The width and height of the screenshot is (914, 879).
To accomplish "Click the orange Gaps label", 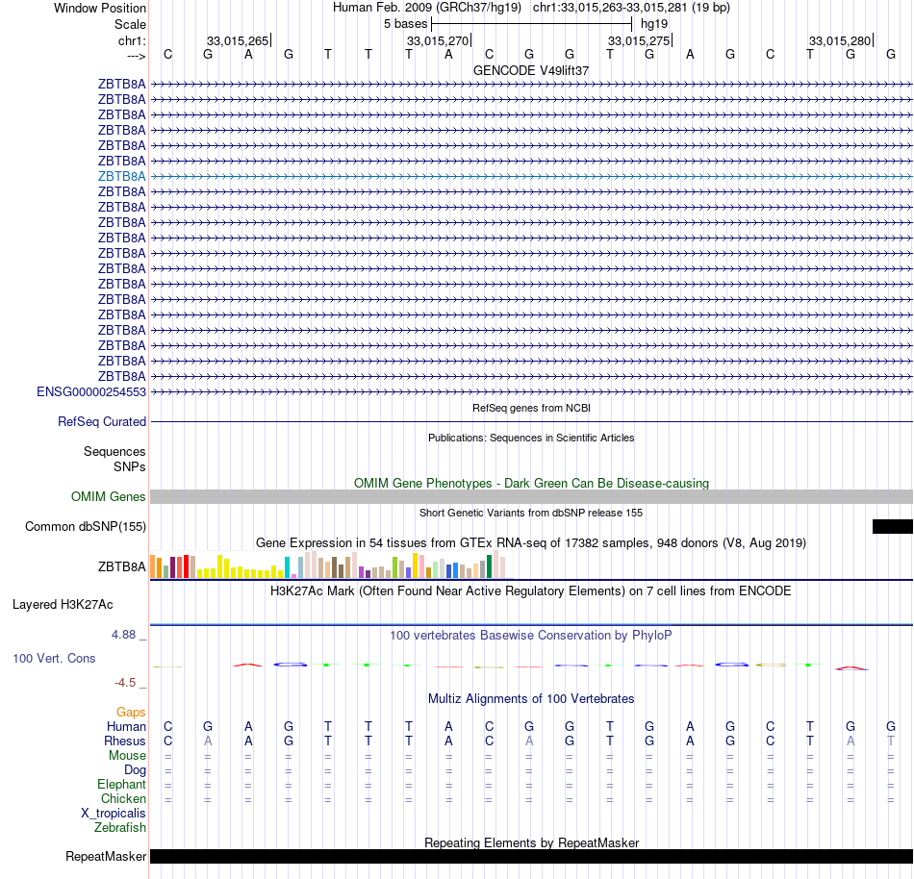I will (131, 712).
